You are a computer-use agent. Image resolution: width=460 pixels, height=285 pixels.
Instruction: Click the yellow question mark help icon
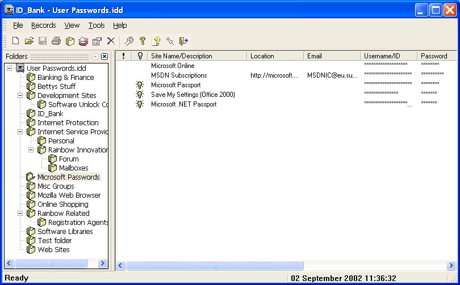pyautogui.click(x=143, y=41)
